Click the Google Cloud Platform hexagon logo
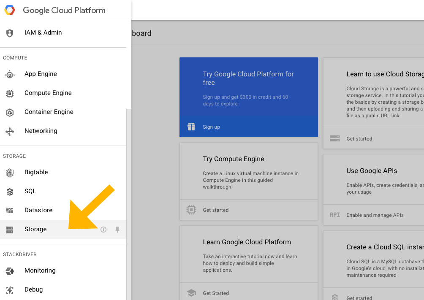Viewport: 424px width, 300px height. point(10,10)
